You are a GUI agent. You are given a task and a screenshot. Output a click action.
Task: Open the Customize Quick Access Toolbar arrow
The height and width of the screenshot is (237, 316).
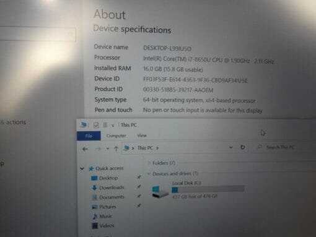pos(113,126)
